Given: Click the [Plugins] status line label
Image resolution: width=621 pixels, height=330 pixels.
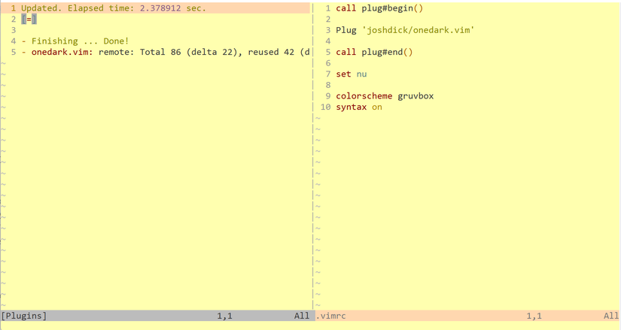Looking at the screenshot, I should pos(24,316).
